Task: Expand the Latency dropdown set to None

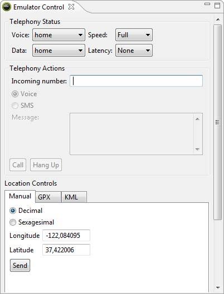Action: click(x=134, y=51)
